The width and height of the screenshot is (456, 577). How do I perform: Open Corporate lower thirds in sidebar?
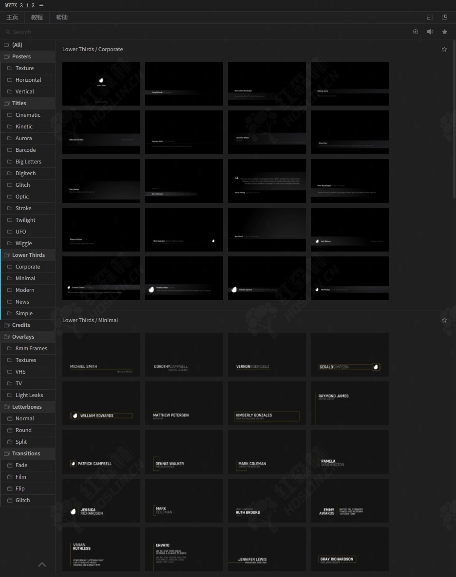pyautogui.click(x=28, y=267)
